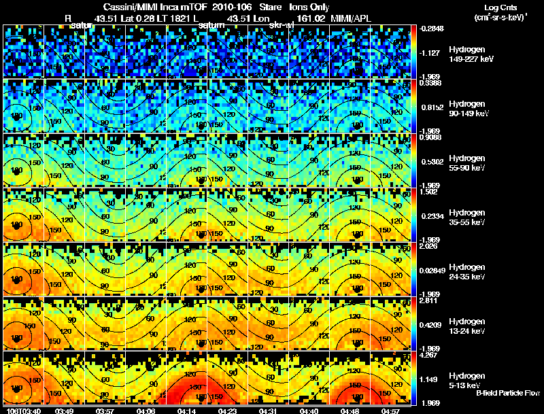The height and width of the screenshot is (414, 544).
Task: Select the "Hydrogen 5-13 keV" row label
Action: 466,381
